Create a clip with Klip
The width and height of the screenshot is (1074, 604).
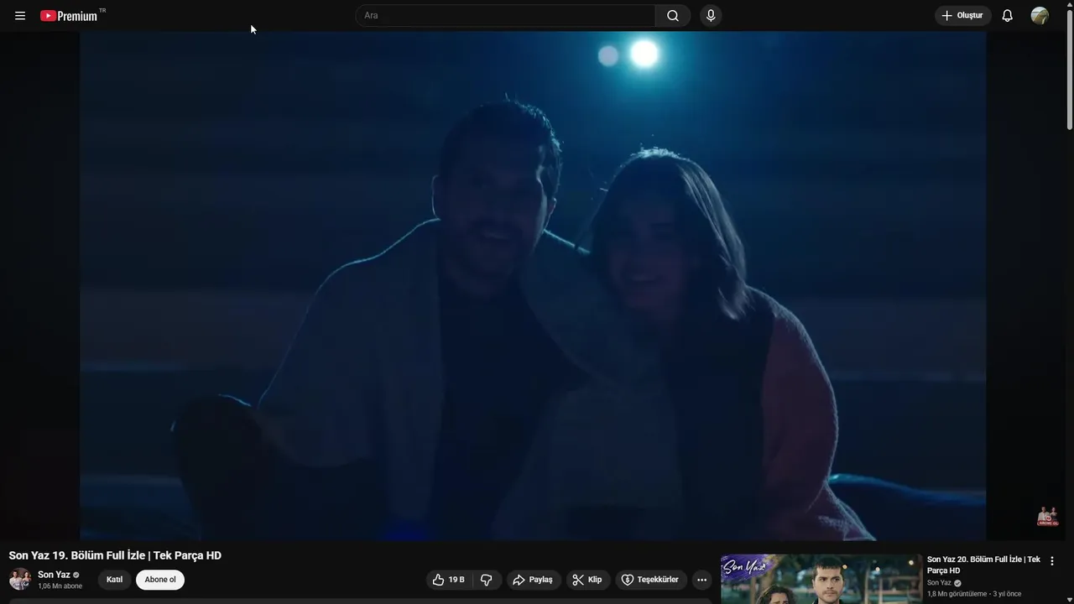pos(587,580)
